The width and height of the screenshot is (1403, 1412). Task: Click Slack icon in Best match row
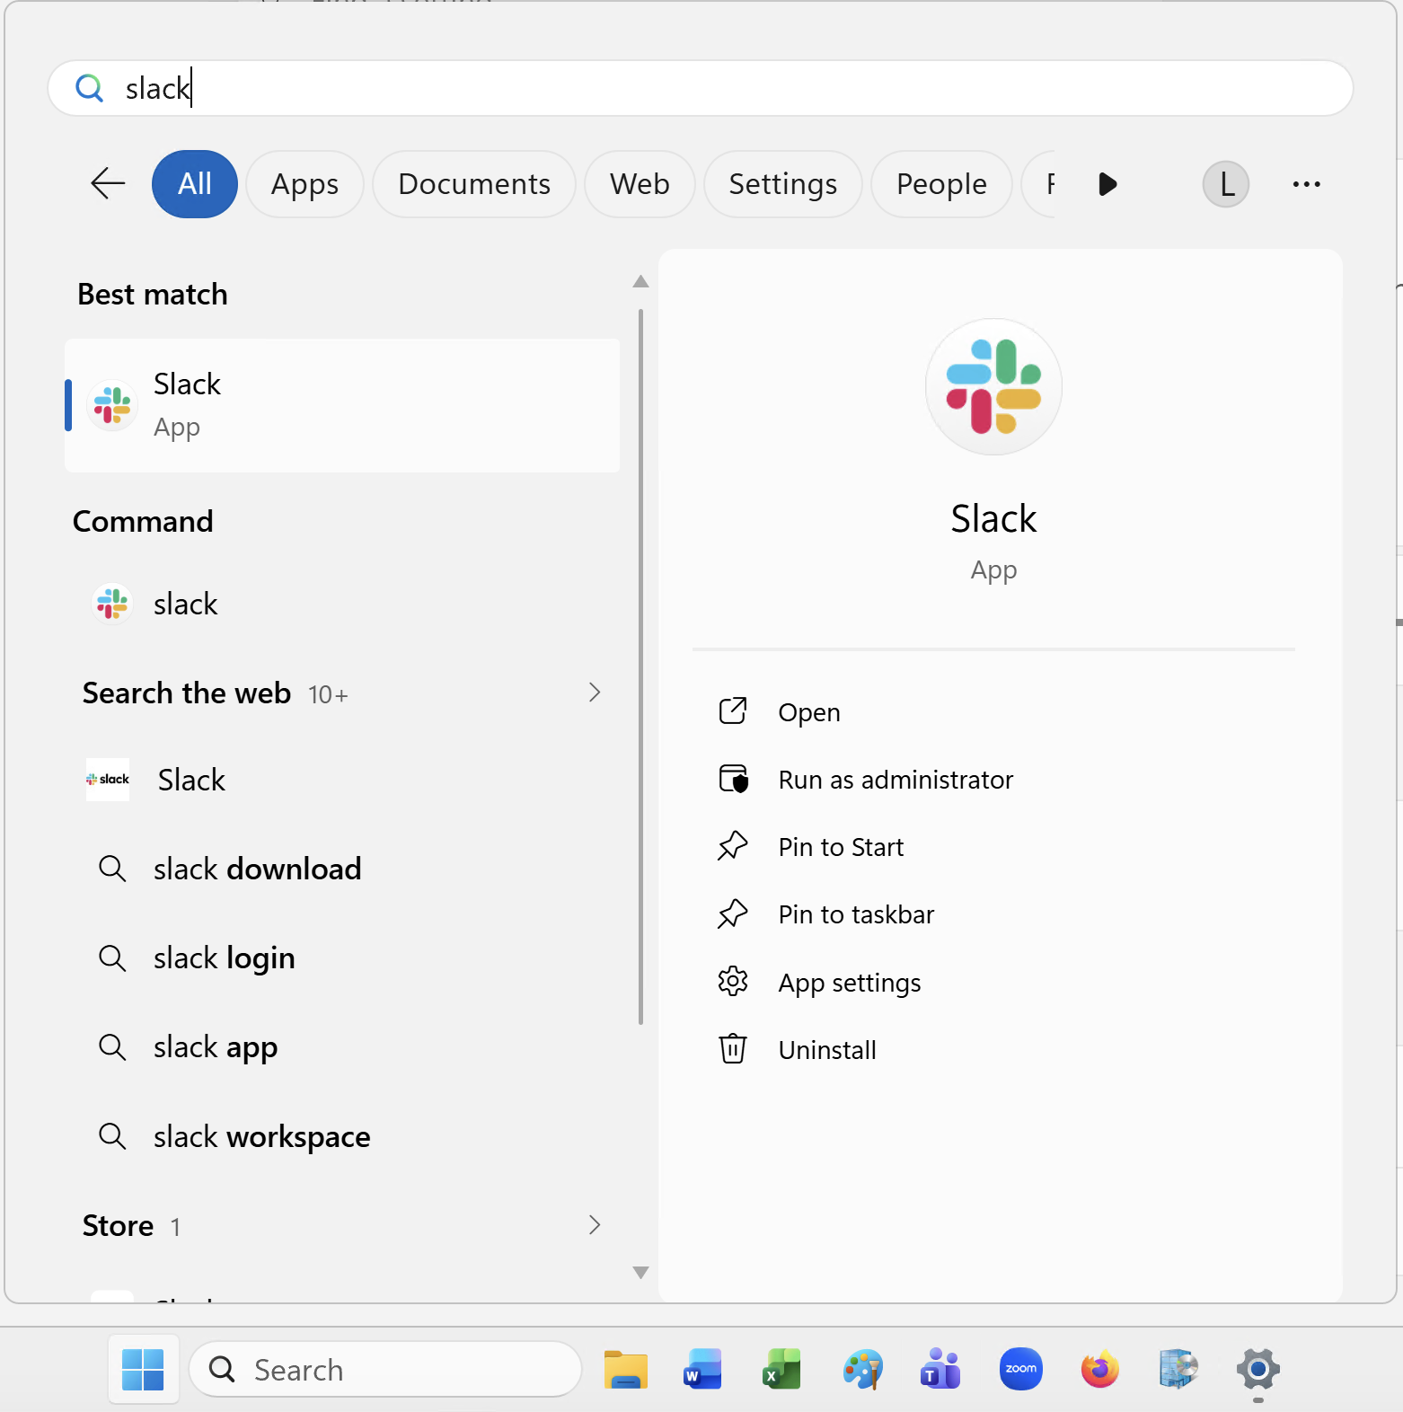pos(112,405)
